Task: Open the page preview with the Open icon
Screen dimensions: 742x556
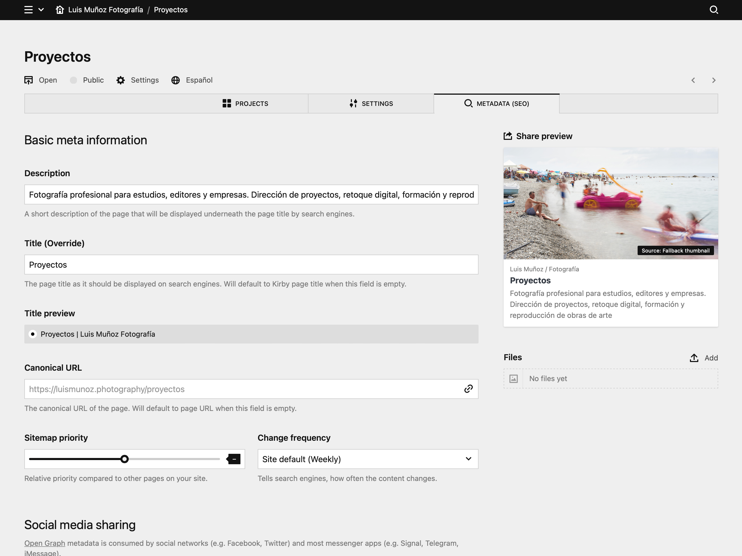Action: click(29, 80)
